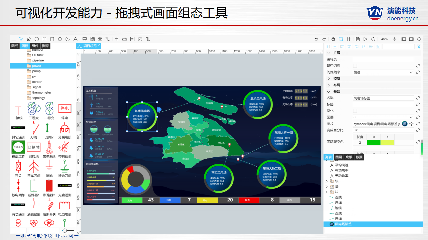Image resolution: width=428 pixels, height=240 pixels.
Task: Click the save disk icon
Action: [x=357, y=39]
